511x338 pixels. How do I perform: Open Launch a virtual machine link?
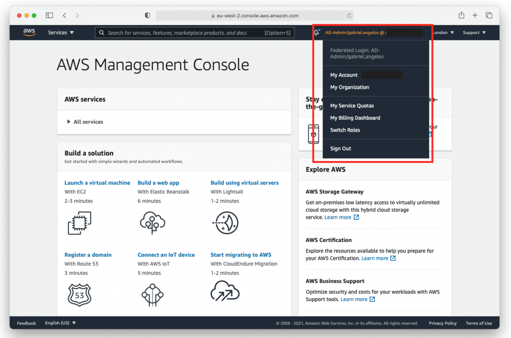point(97,182)
